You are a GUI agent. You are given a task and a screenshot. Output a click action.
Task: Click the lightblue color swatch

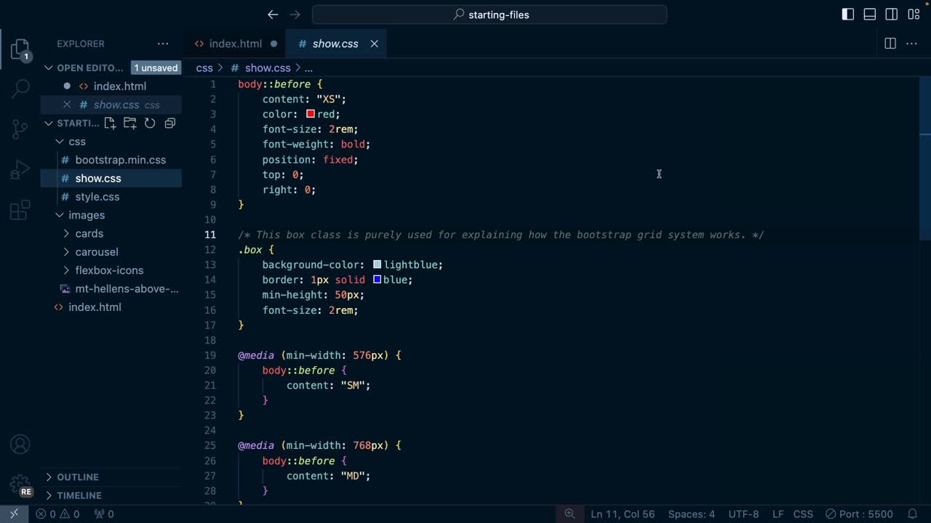377,265
